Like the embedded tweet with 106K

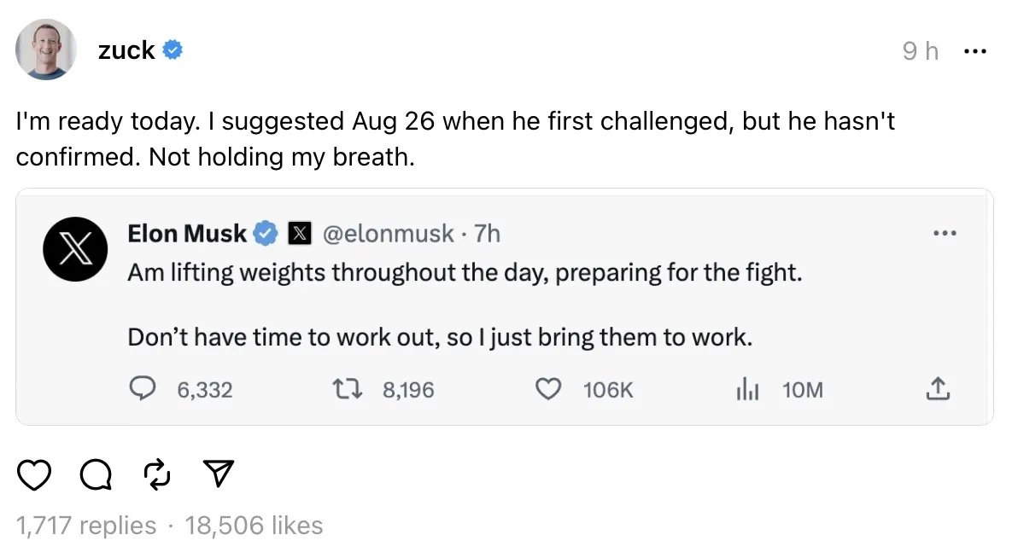[547, 390]
